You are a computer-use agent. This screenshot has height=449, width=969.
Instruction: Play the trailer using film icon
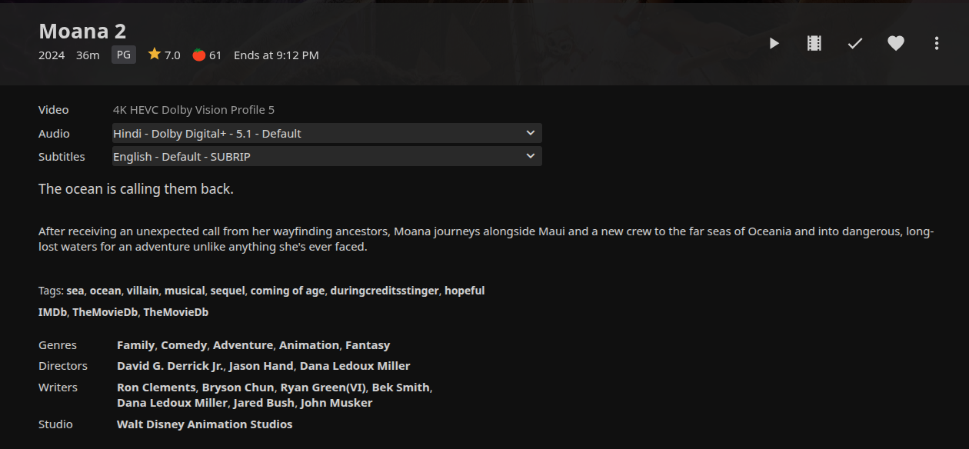814,44
